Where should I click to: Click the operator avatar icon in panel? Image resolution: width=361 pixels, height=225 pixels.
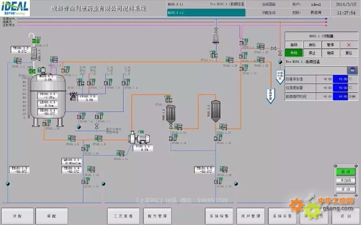[352, 70]
